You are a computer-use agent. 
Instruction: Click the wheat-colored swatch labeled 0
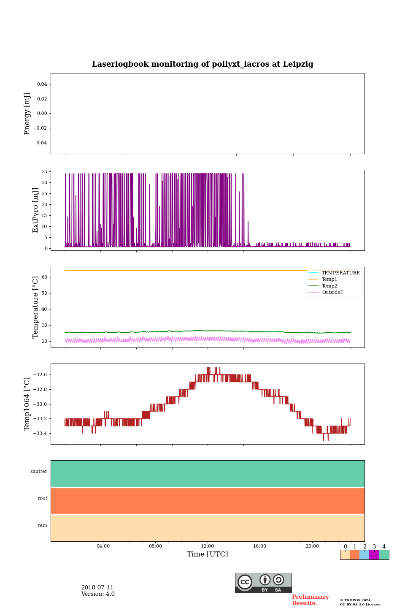point(345,555)
